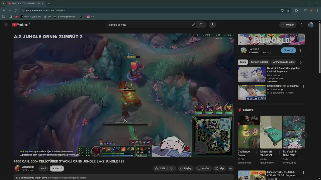This screenshot has width=321, height=180.
Task: Click the install/cast icon in the address bar
Action: pos(282,10)
